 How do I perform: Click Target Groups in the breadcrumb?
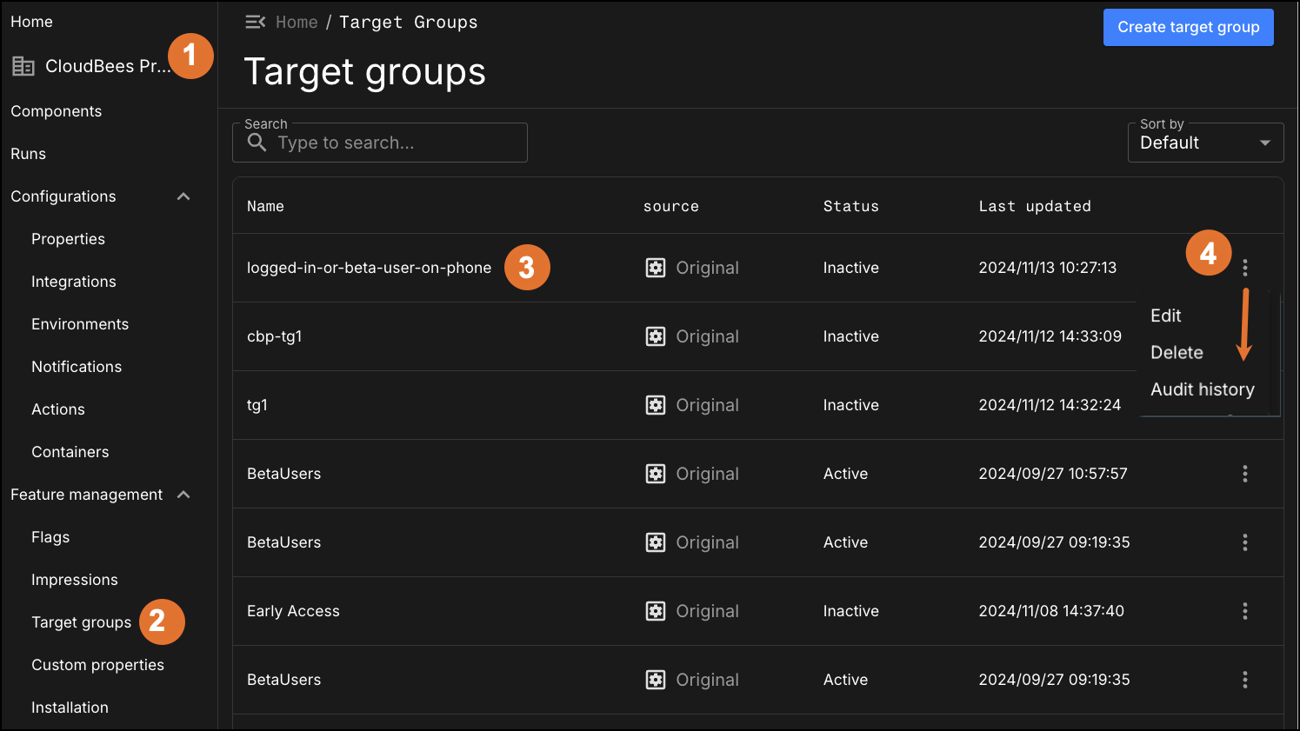(409, 22)
